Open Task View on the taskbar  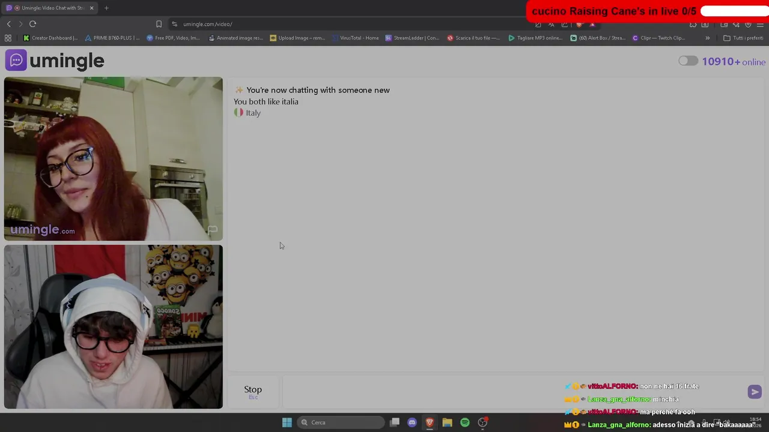[395, 422]
